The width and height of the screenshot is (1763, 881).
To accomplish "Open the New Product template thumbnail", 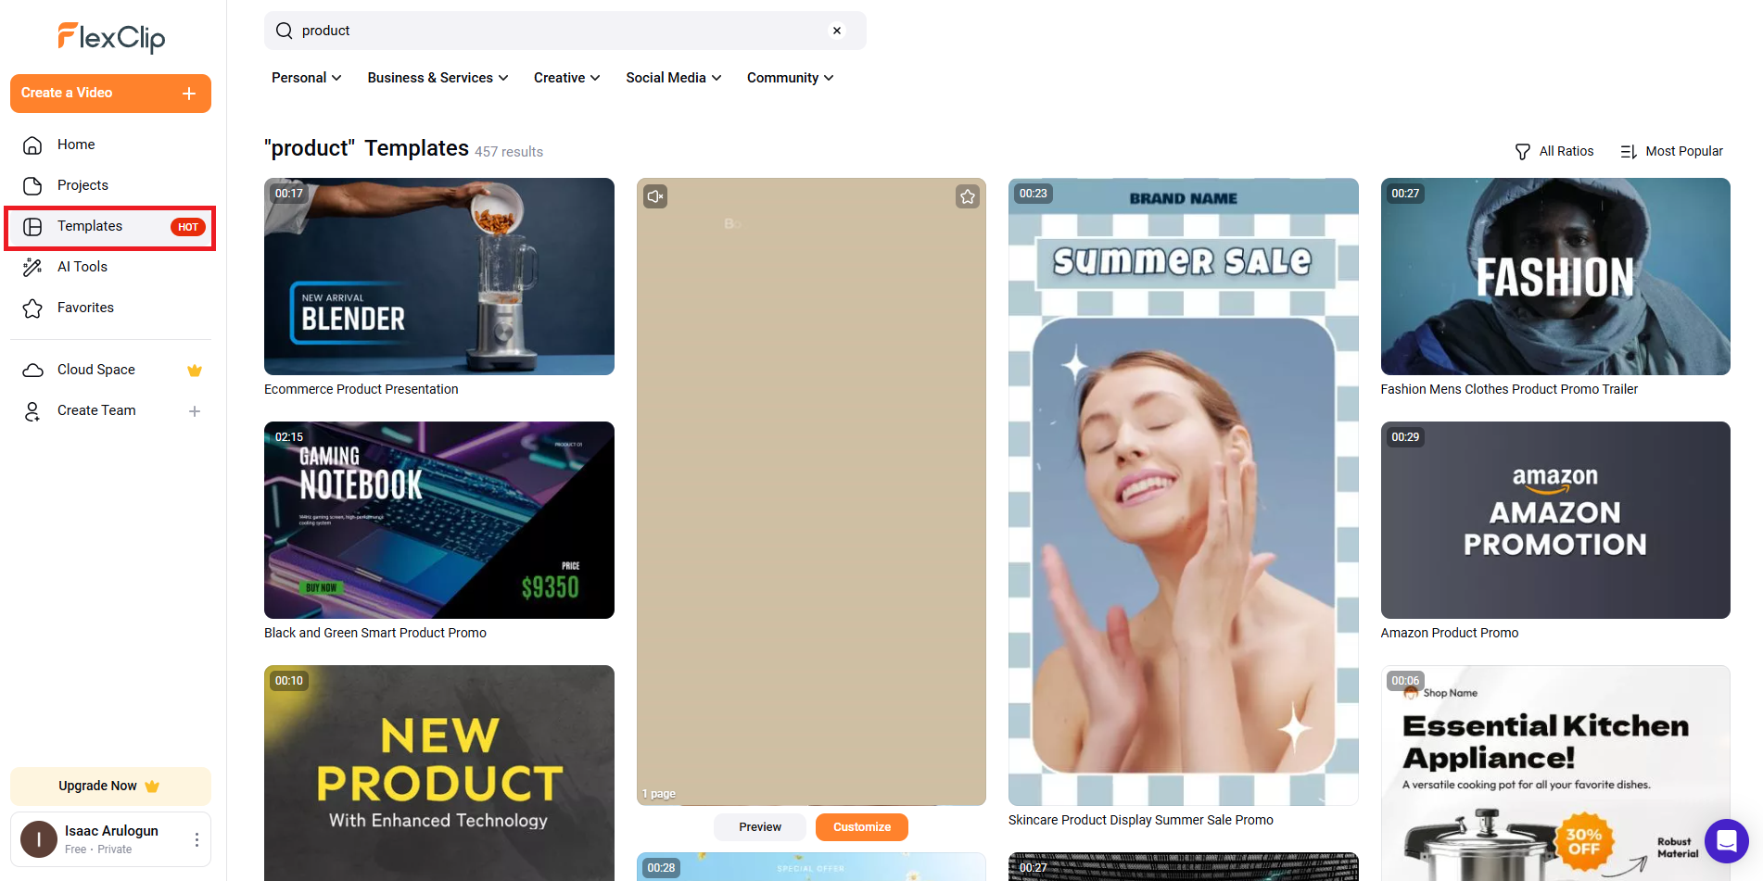I will click(439, 773).
